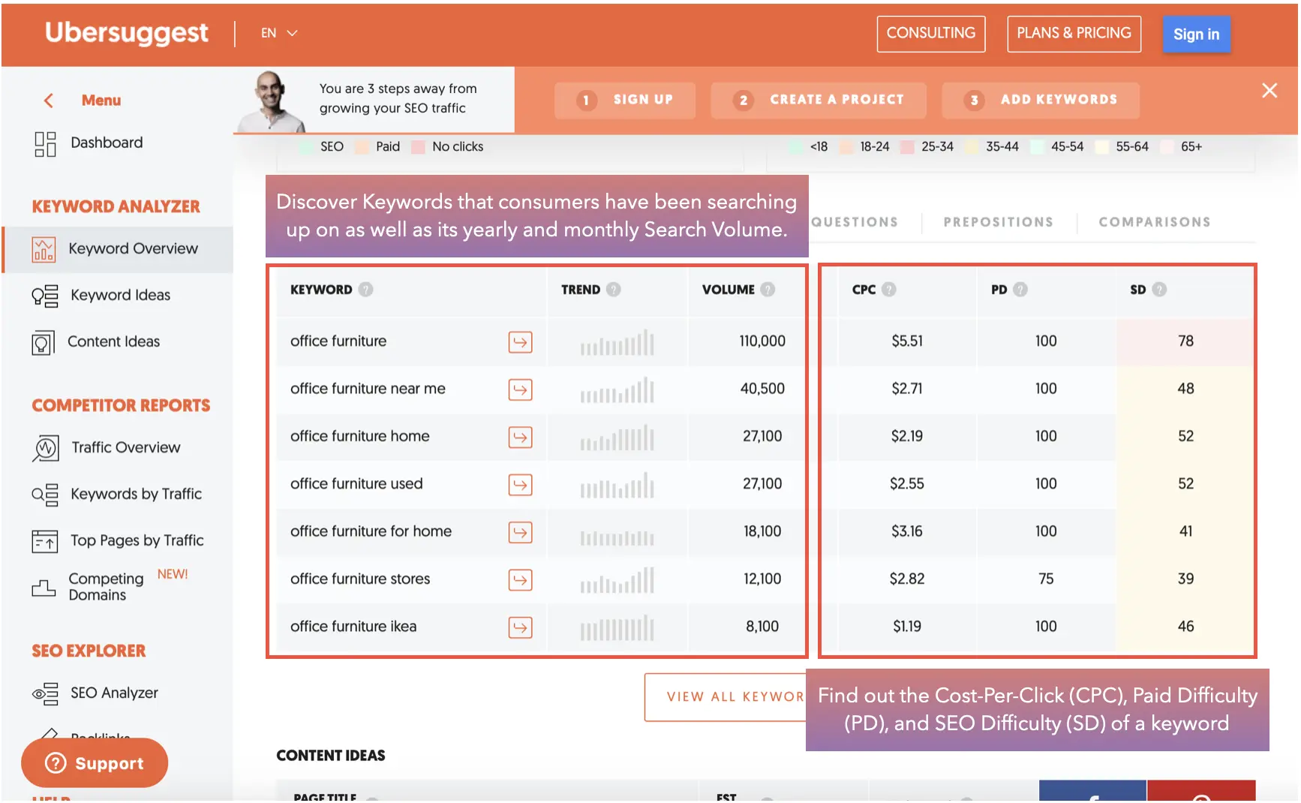Open arrow icon for office furniture
Viewport: 1301px width, 803px height.
click(x=520, y=342)
